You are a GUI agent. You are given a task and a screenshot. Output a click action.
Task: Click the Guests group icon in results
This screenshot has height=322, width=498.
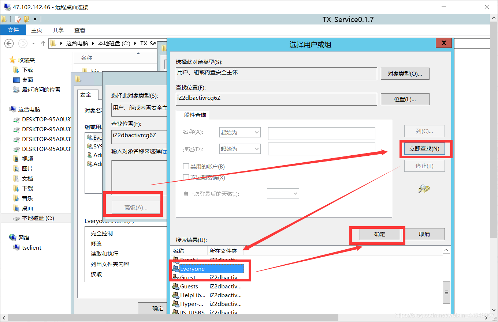[175, 286]
